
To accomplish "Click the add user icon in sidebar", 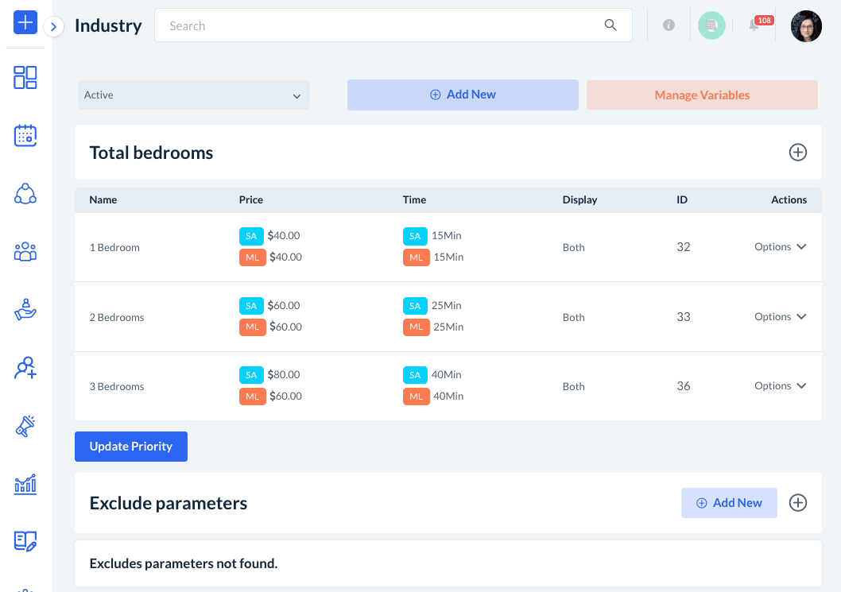I will pyautogui.click(x=25, y=368).
